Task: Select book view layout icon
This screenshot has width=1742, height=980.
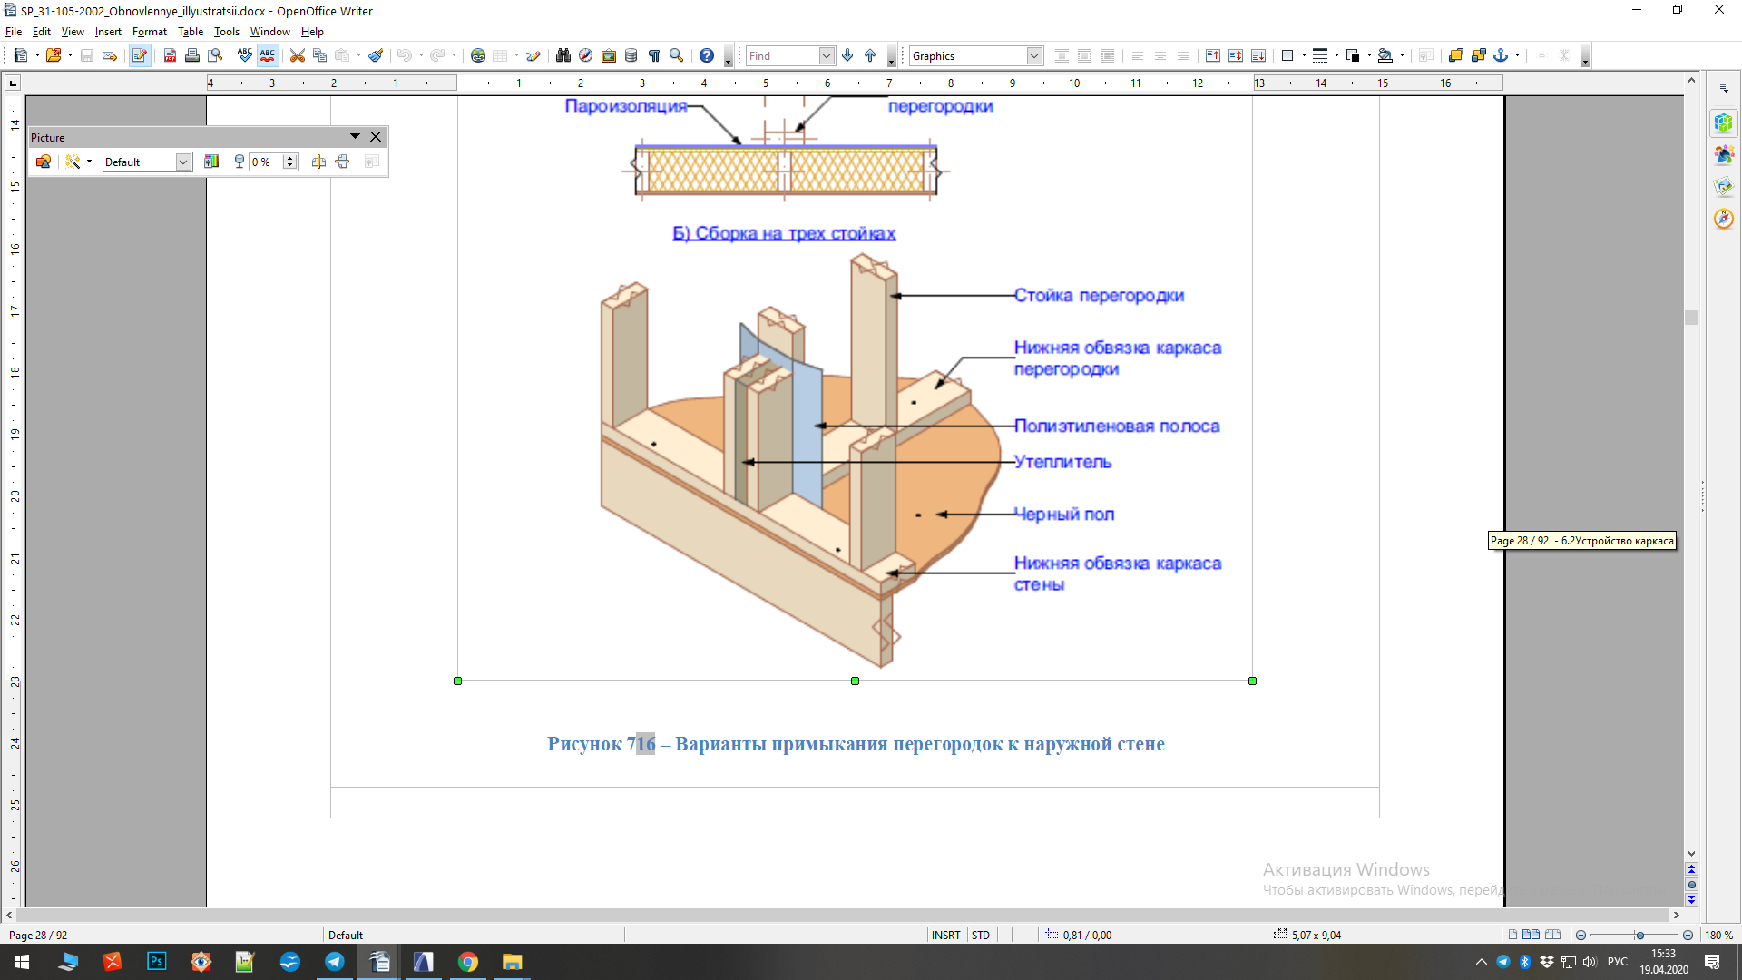Action: tap(1553, 935)
